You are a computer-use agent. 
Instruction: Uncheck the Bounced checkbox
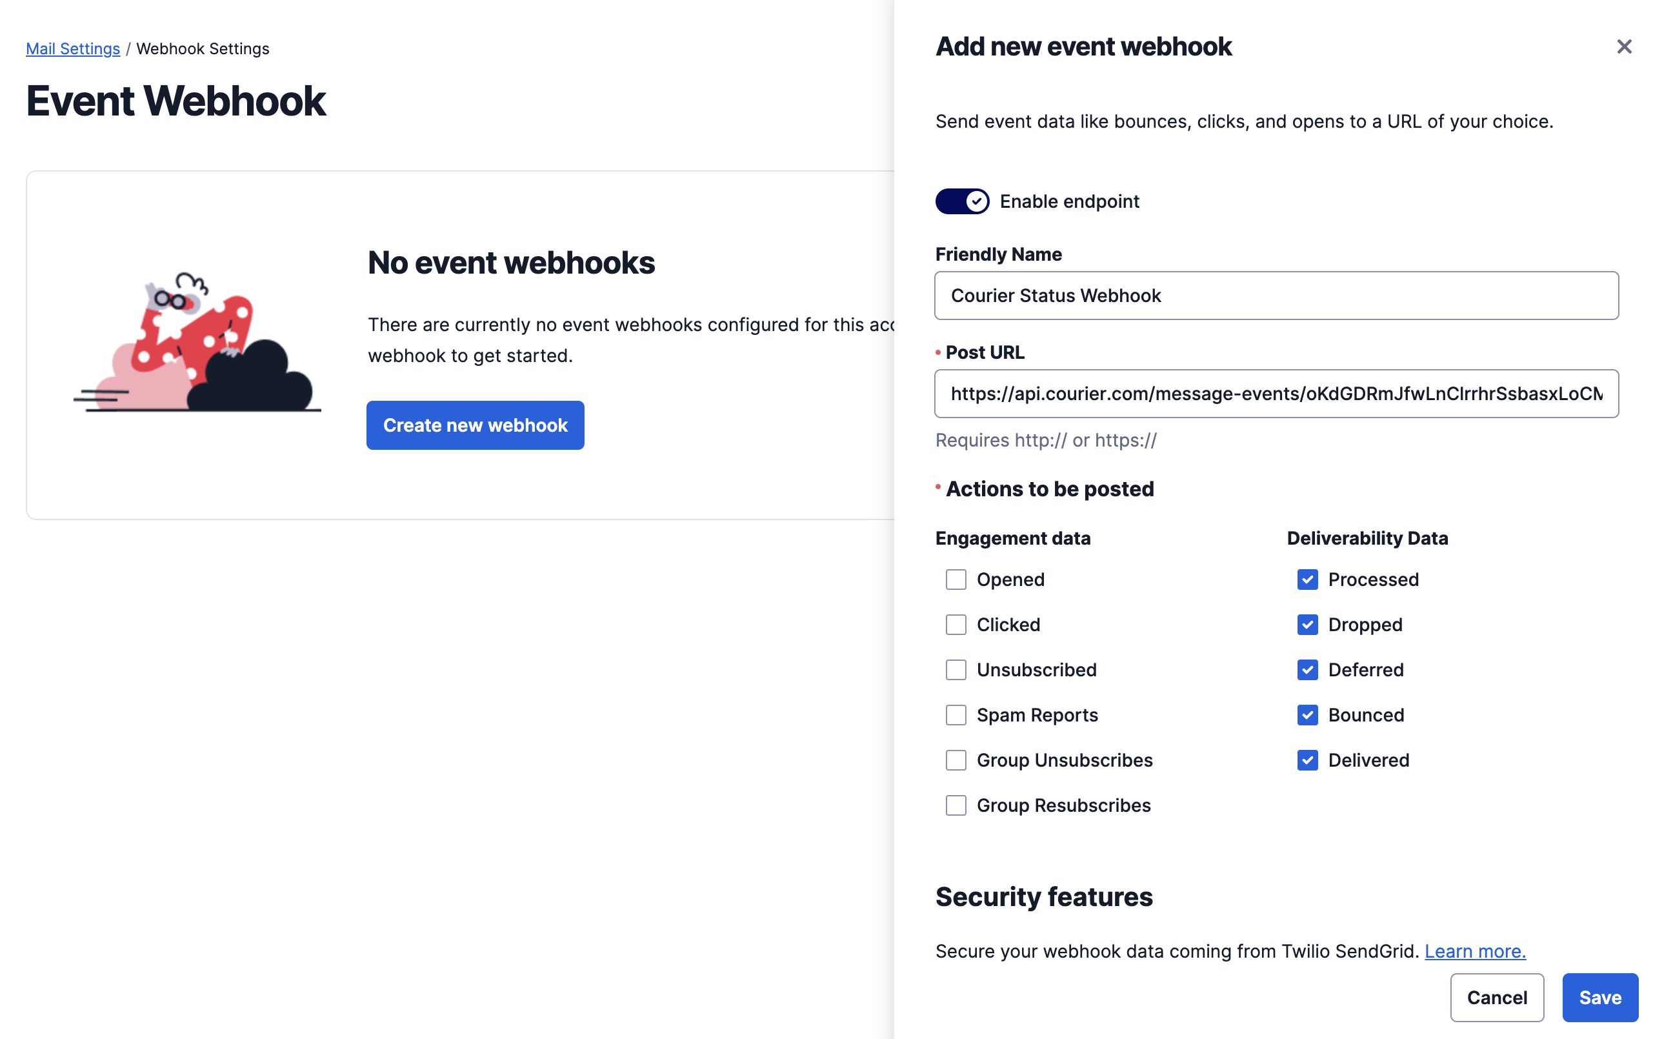click(1307, 715)
